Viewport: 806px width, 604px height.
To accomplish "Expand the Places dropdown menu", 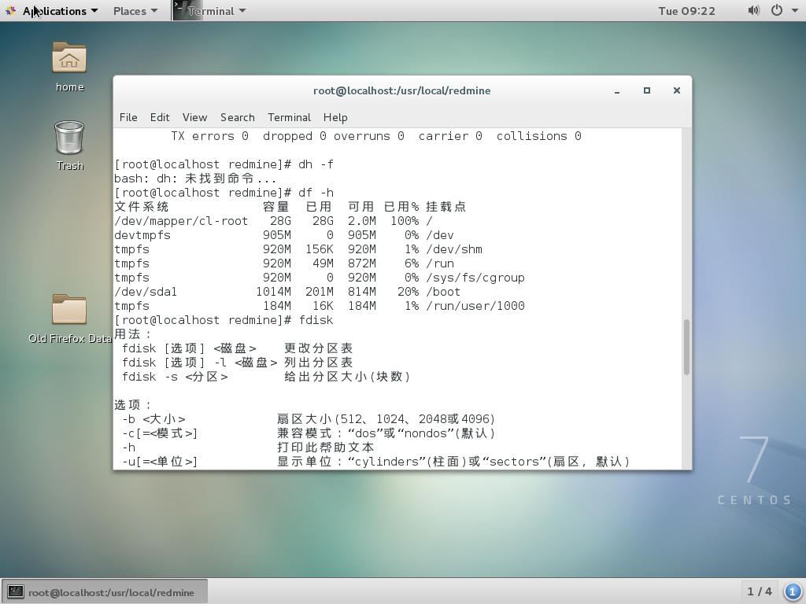I will [135, 11].
